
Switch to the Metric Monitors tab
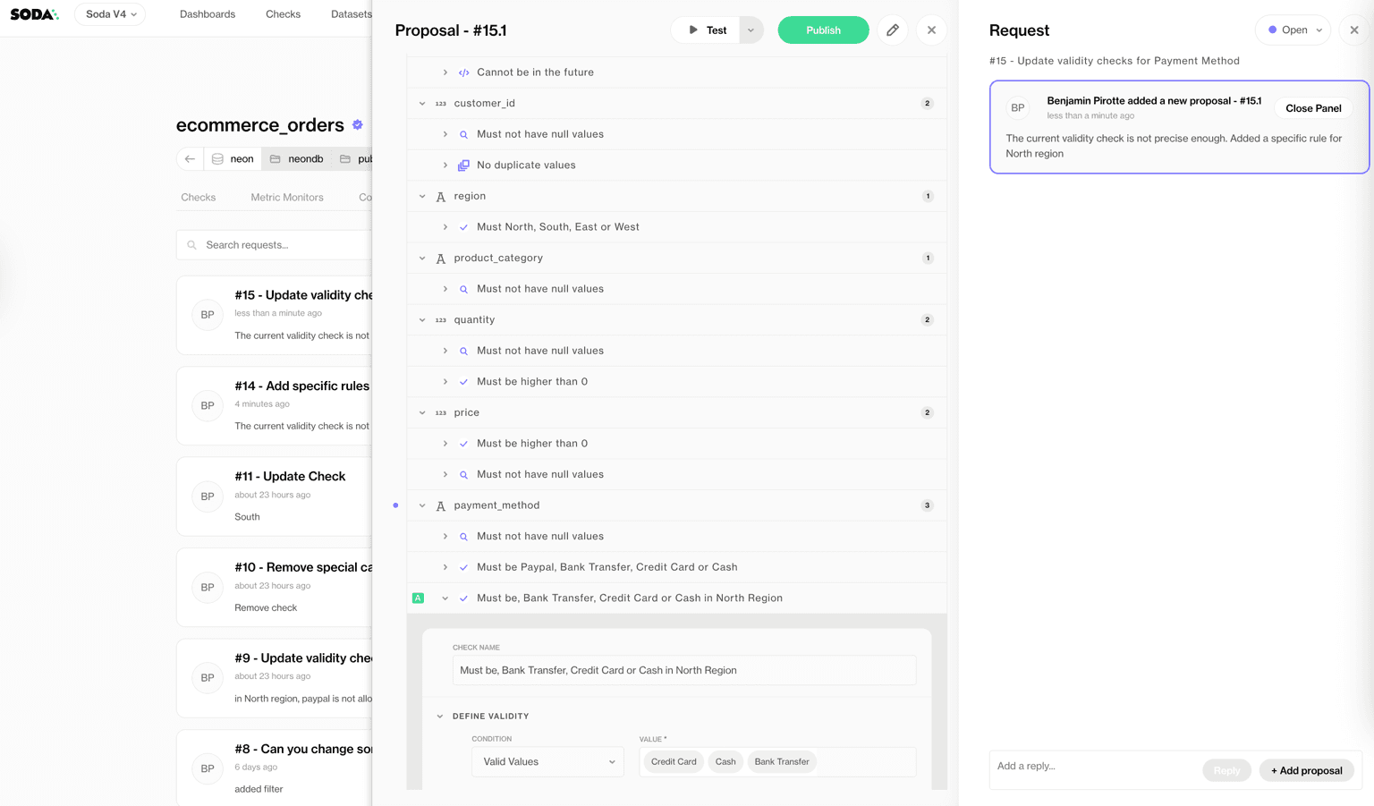pyautogui.click(x=286, y=197)
